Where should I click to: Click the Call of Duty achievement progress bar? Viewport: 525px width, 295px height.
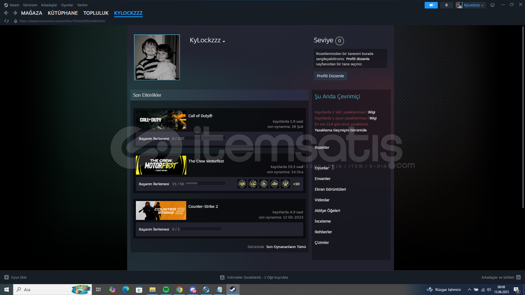pos(206,138)
